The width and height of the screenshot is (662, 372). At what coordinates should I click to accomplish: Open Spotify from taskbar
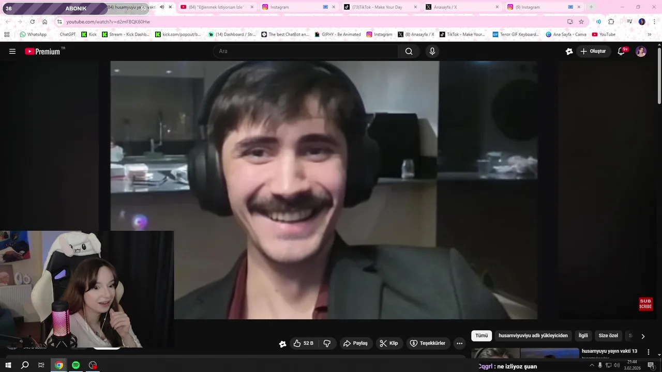click(x=76, y=365)
